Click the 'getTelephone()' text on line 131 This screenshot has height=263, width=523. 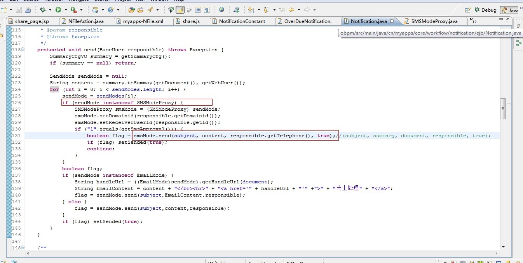289,136
